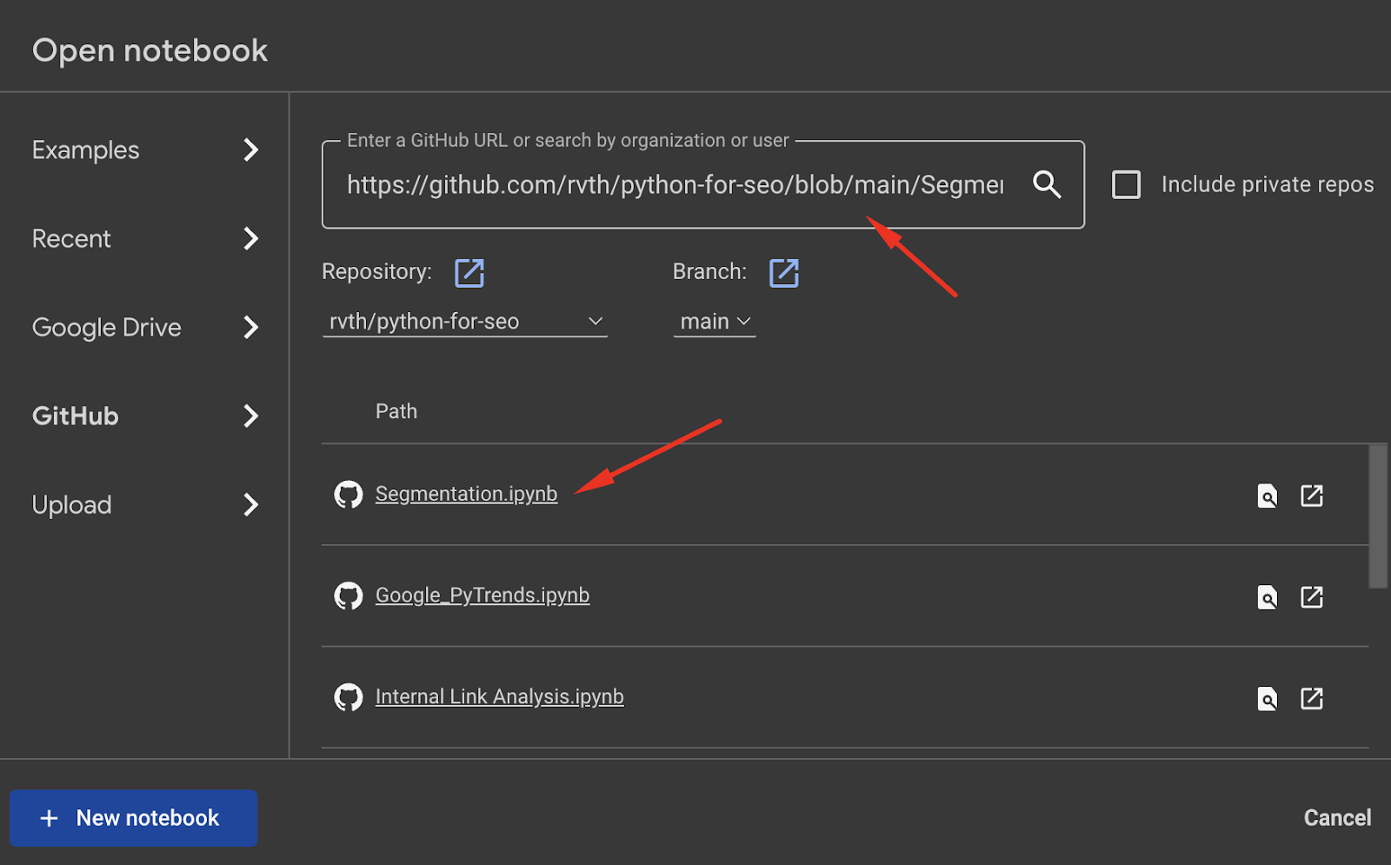Click the GitHub logo beside Google_PyTrends.ipynb

coord(349,596)
